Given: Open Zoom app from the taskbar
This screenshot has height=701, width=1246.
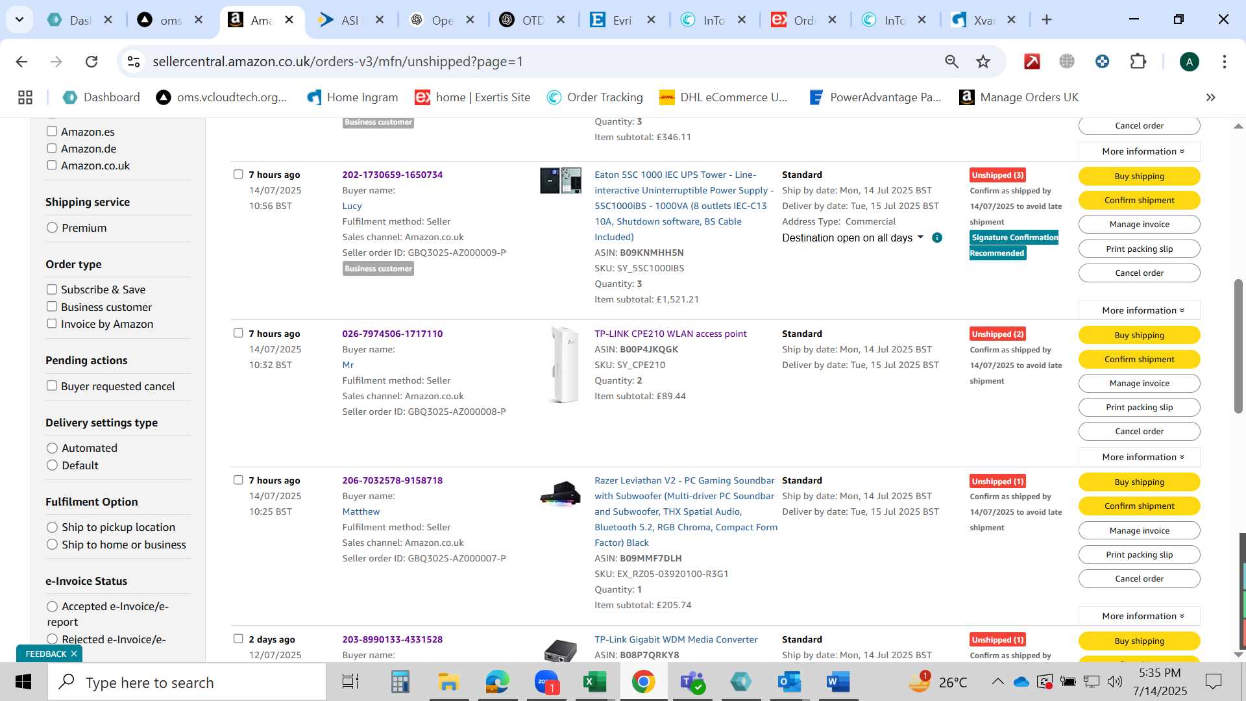Looking at the screenshot, I should click(546, 682).
